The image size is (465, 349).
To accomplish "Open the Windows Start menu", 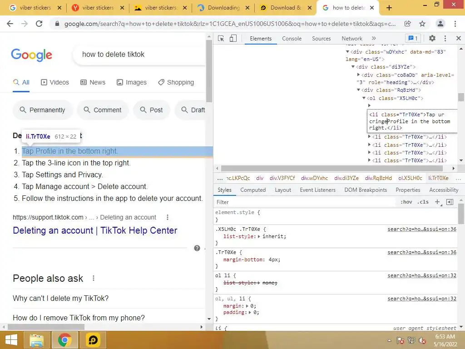I will (11, 340).
